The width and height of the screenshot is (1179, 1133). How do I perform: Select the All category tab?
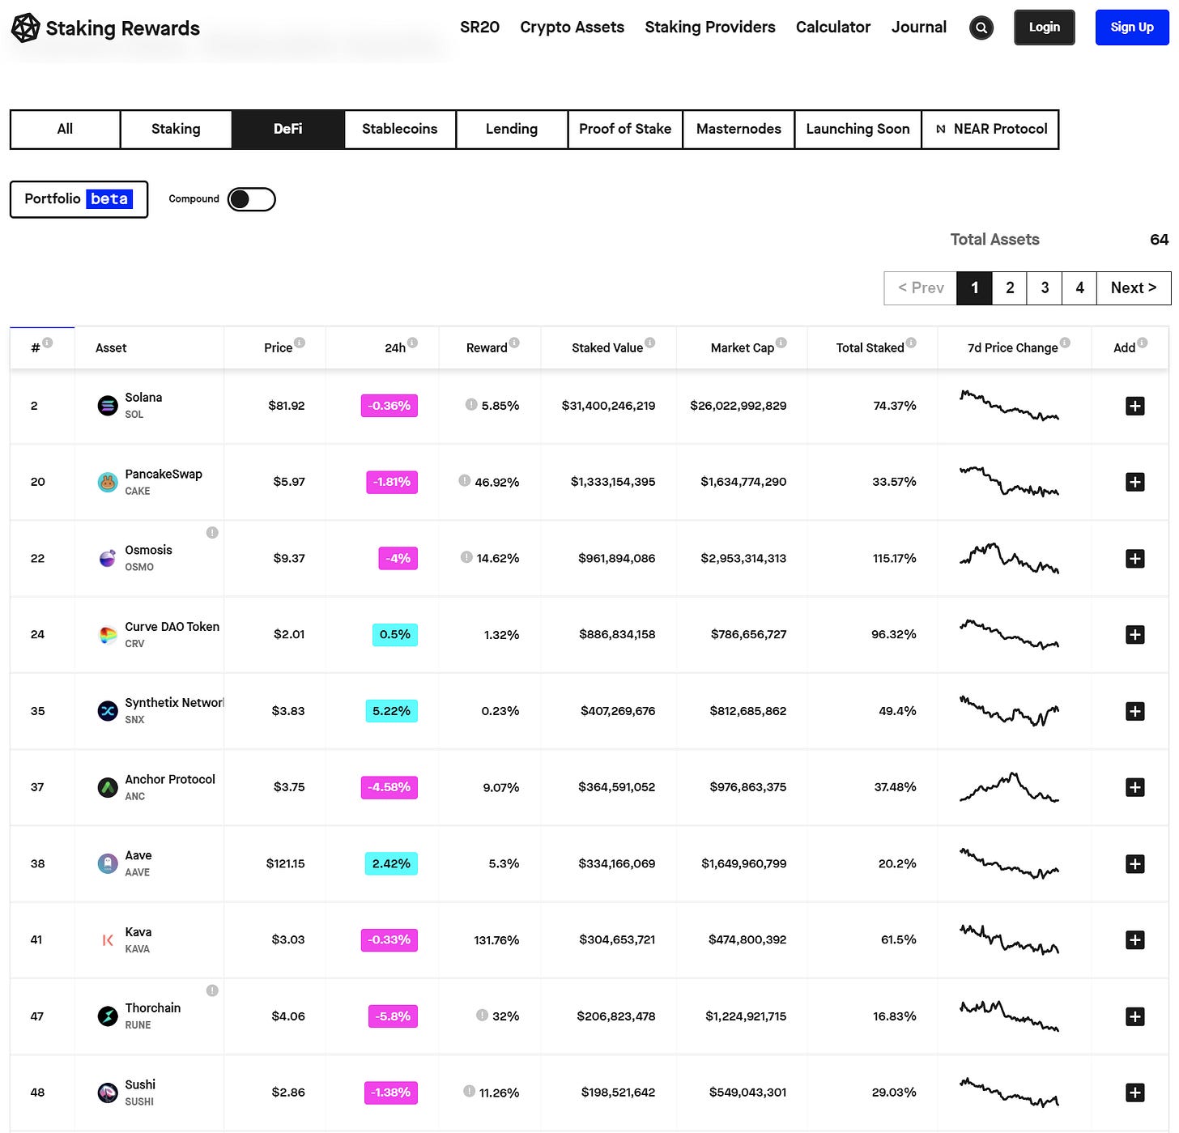click(x=66, y=130)
